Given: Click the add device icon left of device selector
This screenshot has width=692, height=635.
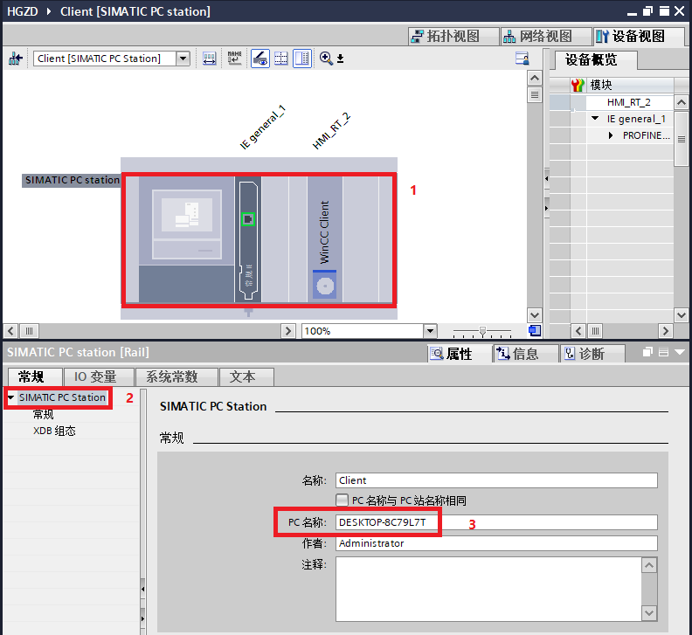Looking at the screenshot, I should pos(16,59).
